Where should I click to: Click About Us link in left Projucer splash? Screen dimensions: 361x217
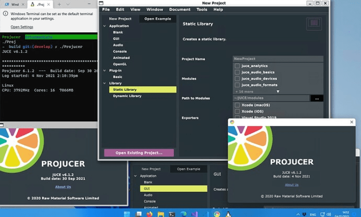point(63,187)
